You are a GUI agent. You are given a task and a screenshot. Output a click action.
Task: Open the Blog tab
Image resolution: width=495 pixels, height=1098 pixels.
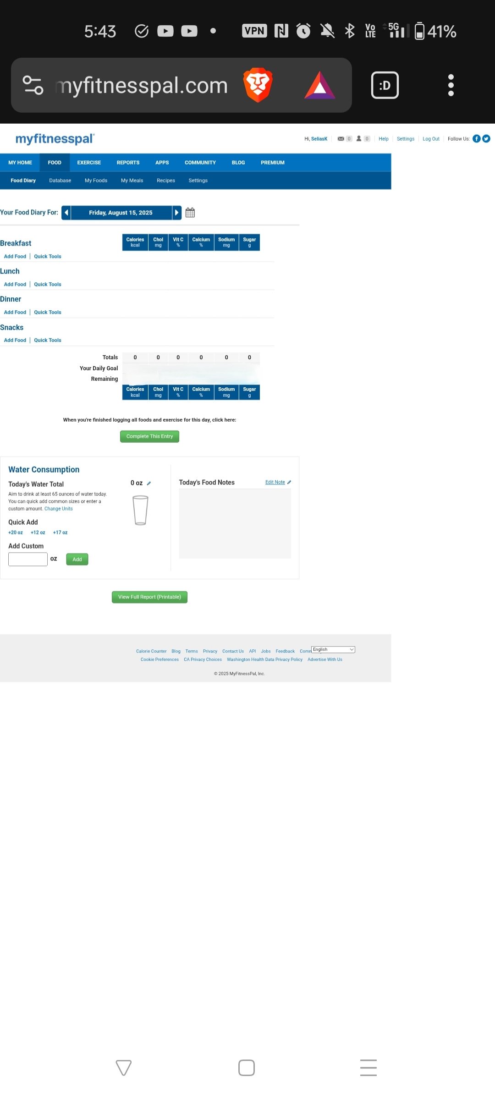tap(238, 163)
